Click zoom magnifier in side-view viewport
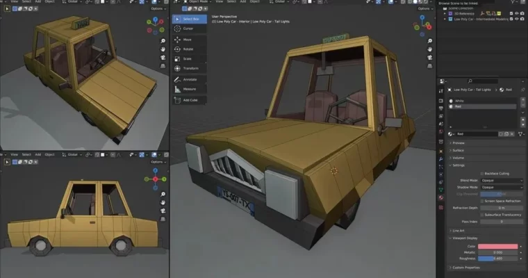Image resolution: width=528 pixels, height=278 pixels. click(x=163, y=194)
